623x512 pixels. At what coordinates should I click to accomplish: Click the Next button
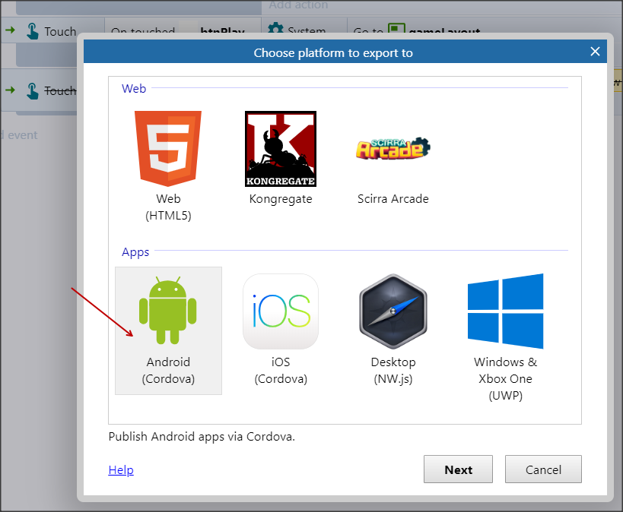point(458,469)
